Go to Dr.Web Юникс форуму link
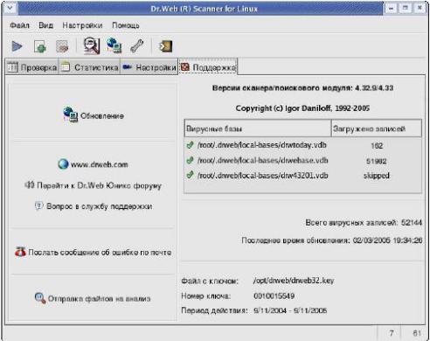This screenshot has height=341, width=430. coord(94,185)
